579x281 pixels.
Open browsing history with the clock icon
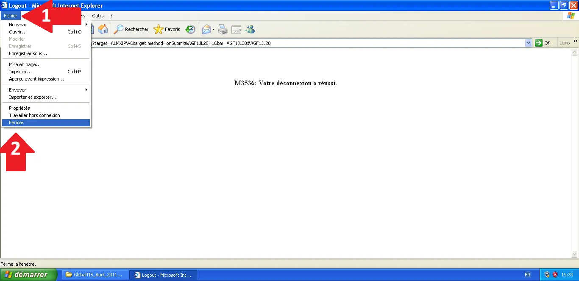pos(190,29)
